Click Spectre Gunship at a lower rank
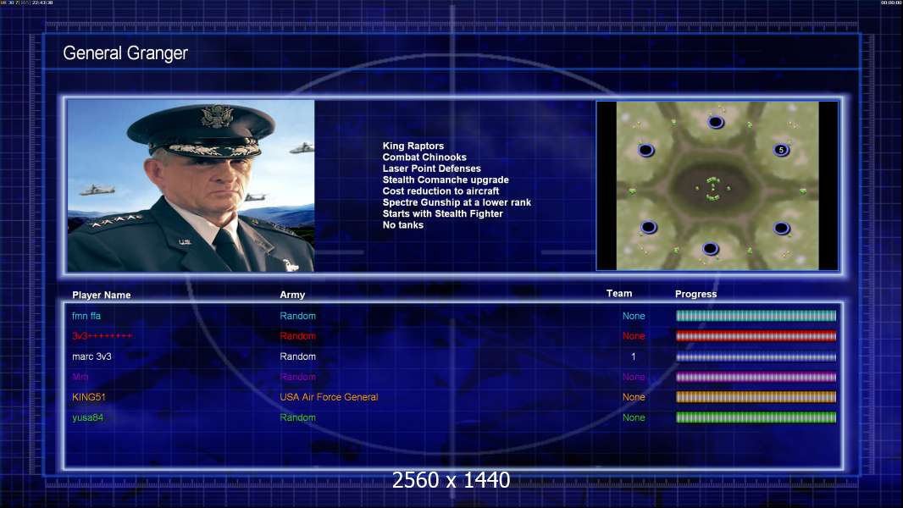This screenshot has width=903, height=508. [457, 202]
